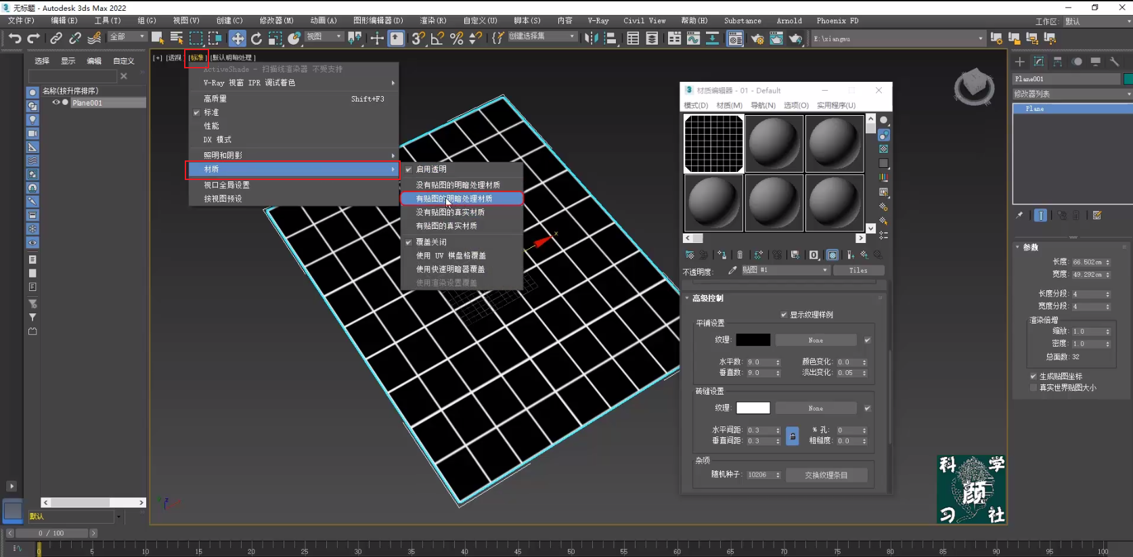Pick material from object eyedropper icon
This screenshot has width=1133, height=557.
click(x=732, y=270)
